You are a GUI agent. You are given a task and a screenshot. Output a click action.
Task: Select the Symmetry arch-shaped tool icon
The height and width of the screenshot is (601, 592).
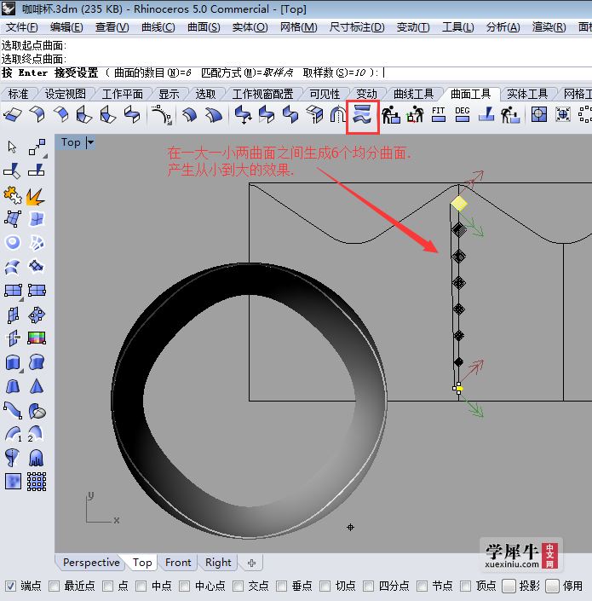[x=338, y=114]
